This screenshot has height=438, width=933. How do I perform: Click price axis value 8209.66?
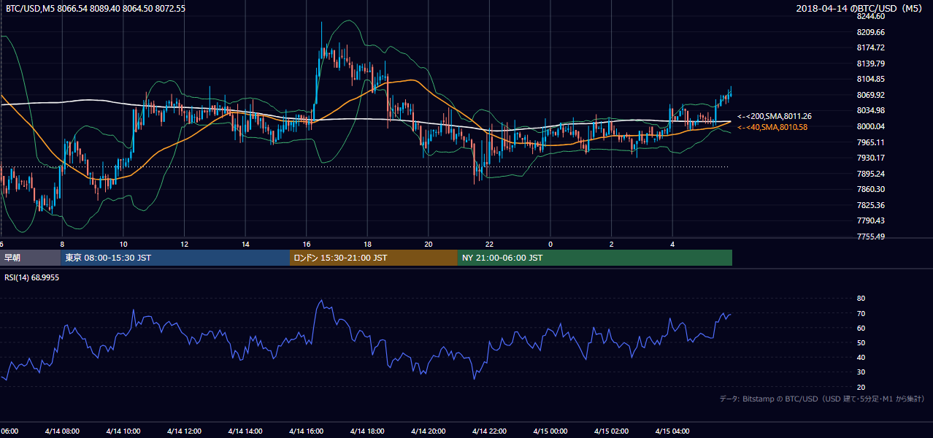[871, 32]
